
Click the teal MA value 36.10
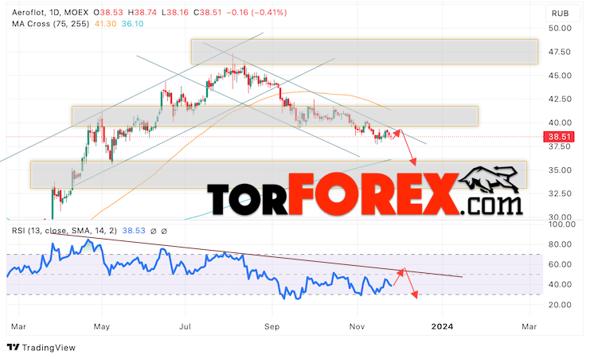tap(132, 24)
